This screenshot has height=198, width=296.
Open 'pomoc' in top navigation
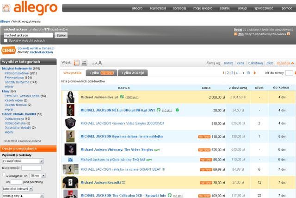[x=287, y=8]
